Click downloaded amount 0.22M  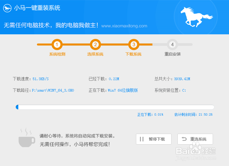(114, 79)
